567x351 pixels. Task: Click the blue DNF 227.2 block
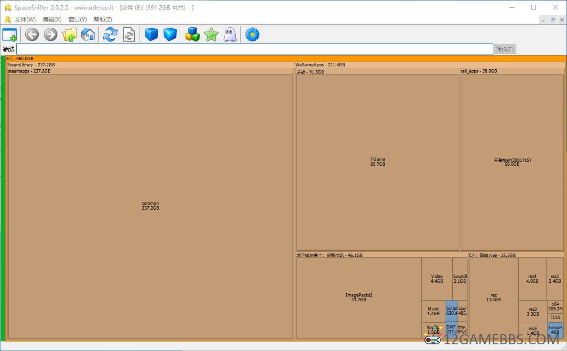coord(452,330)
